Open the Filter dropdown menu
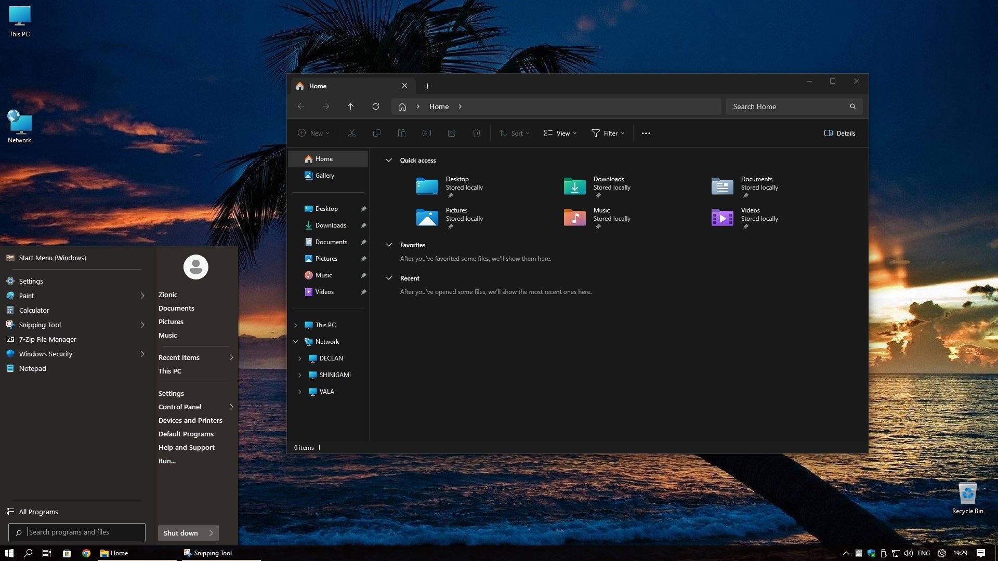 pyautogui.click(x=608, y=133)
